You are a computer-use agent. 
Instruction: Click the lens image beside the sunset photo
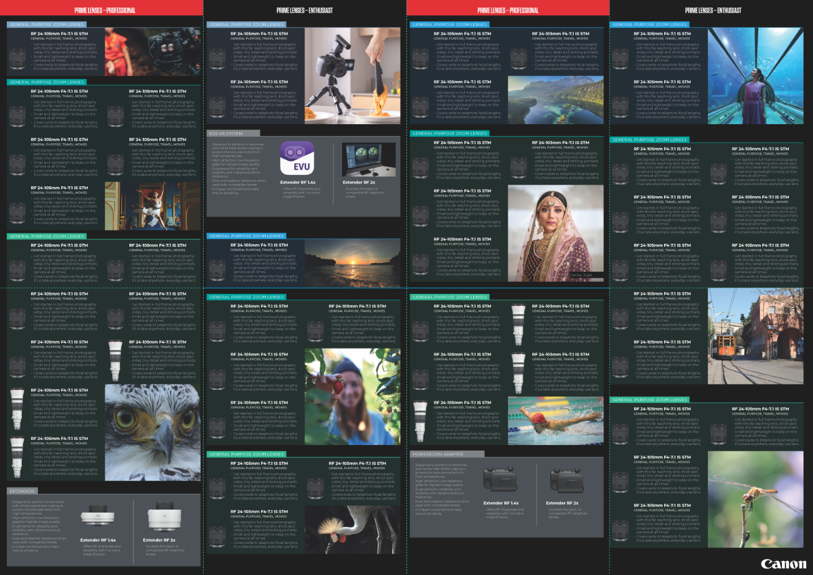point(217,270)
